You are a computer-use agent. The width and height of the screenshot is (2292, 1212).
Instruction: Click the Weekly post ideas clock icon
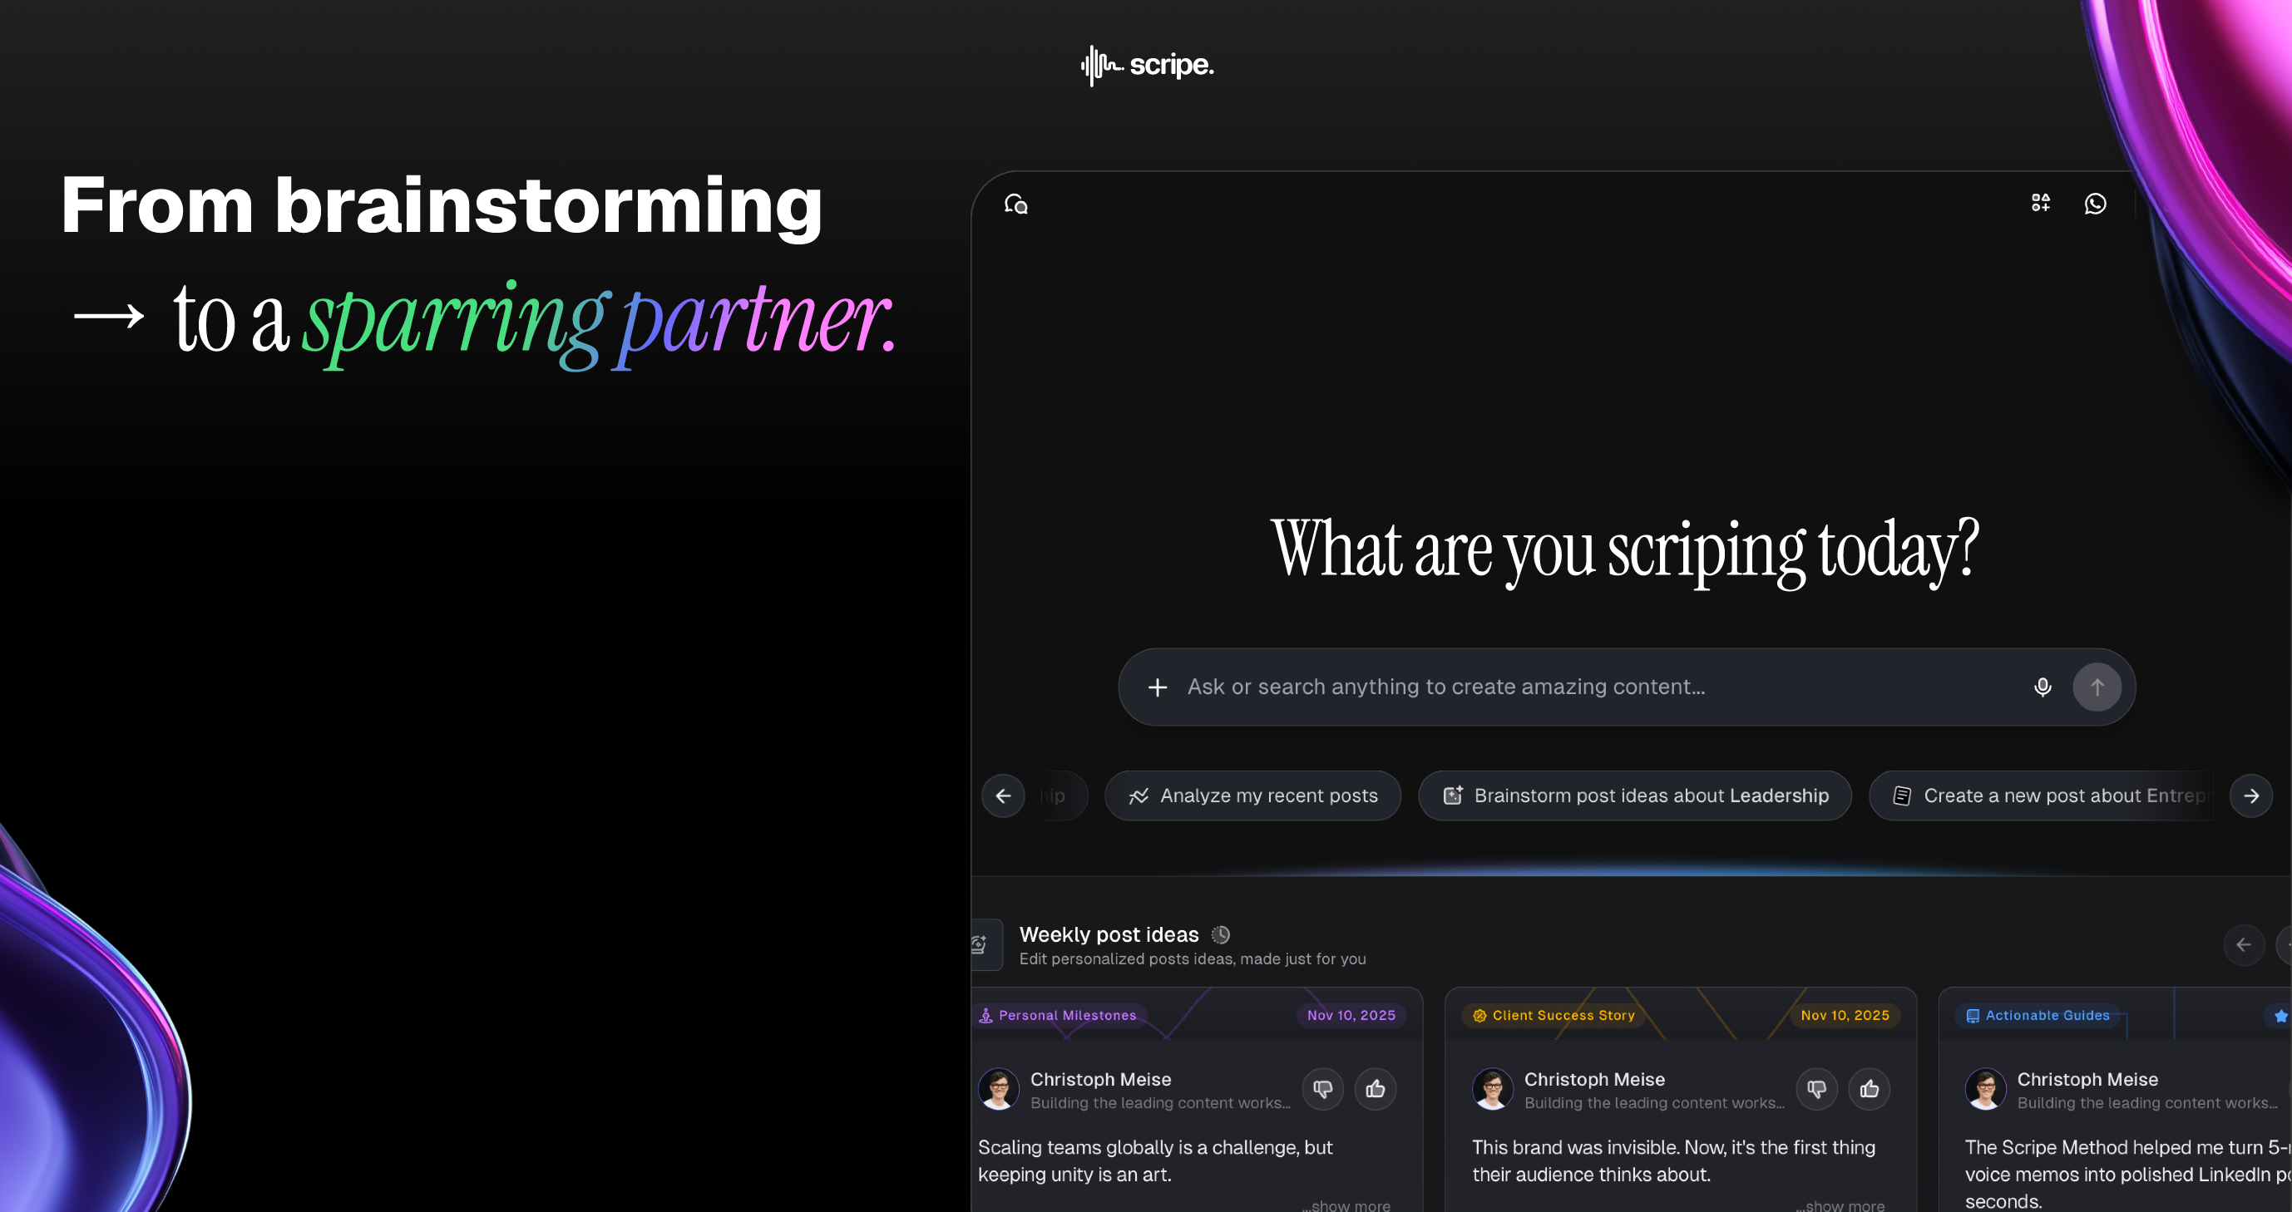point(1221,934)
